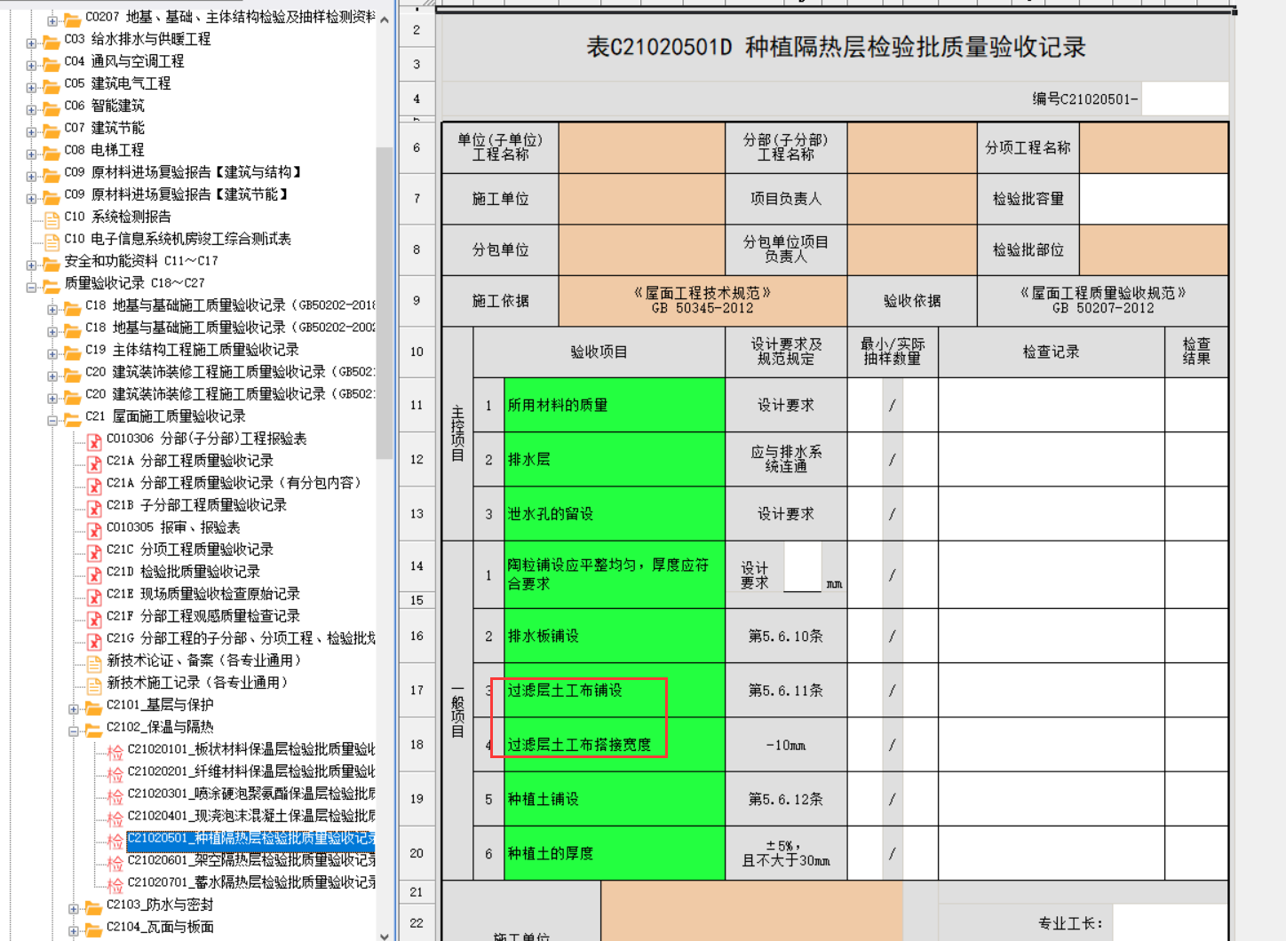Click the folder icon beside C08 电梯工程
1286x941 pixels.
52,152
